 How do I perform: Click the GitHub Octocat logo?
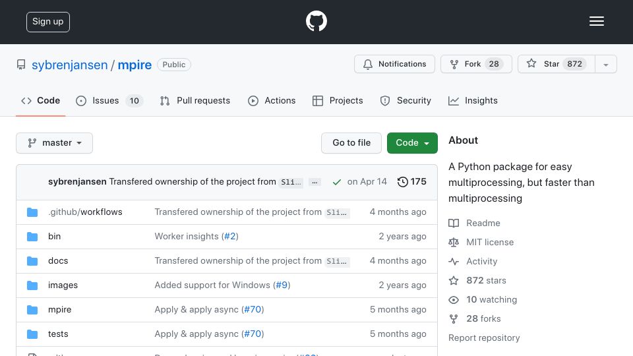point(316,21)
